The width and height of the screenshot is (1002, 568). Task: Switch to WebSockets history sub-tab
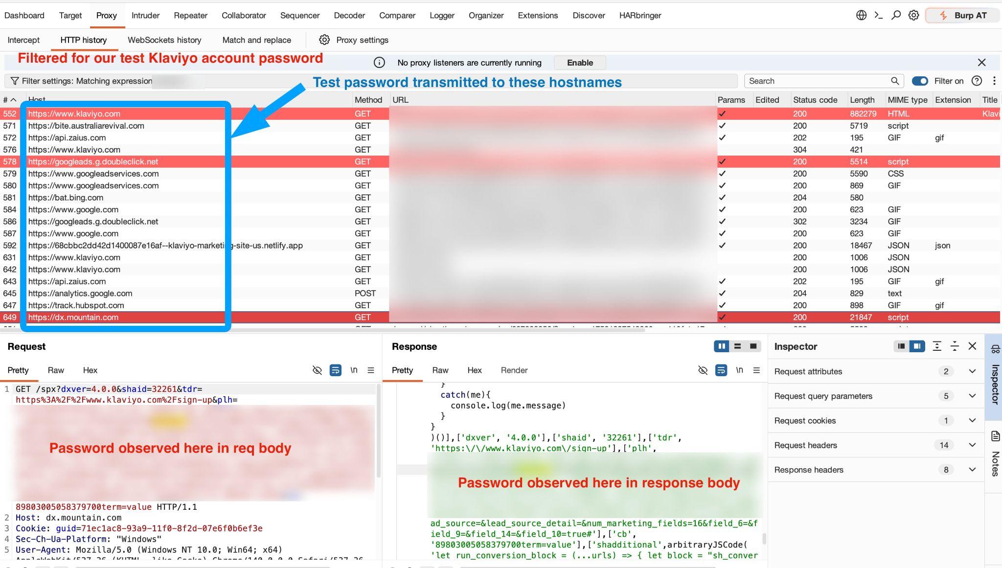pos(164,40)
